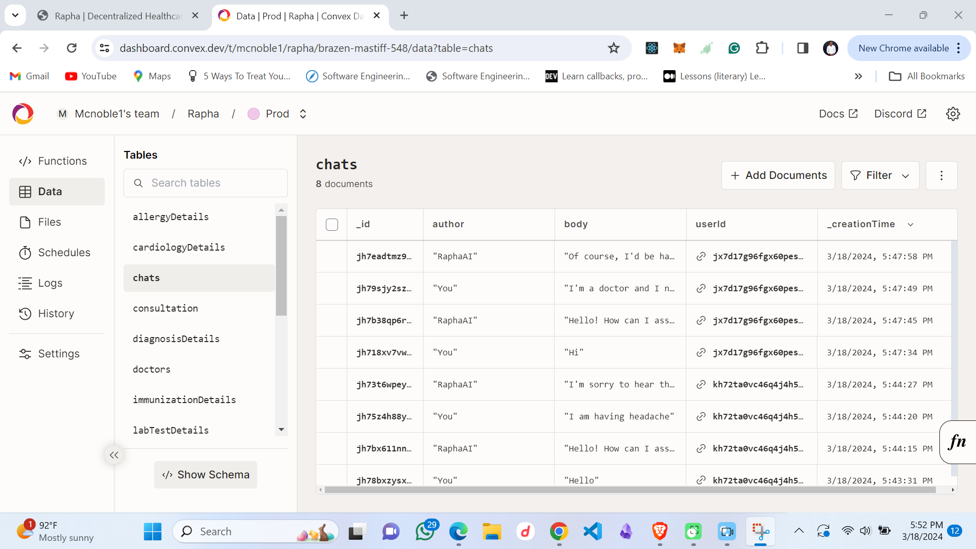976x549 pixels.
Task: Click the Add Documents button
Action: pyautogui.click(x=778, y=175)
